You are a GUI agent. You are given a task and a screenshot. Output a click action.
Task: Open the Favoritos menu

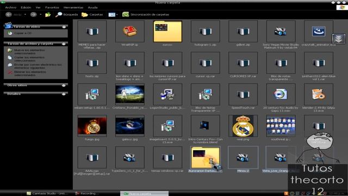click(52, 8)
